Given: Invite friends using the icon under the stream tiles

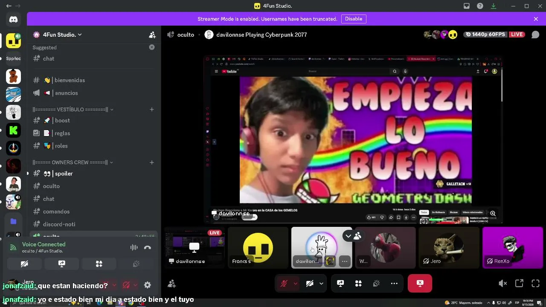Looking at the screenshot, I should pyautogui.click(x=172, y=284).
